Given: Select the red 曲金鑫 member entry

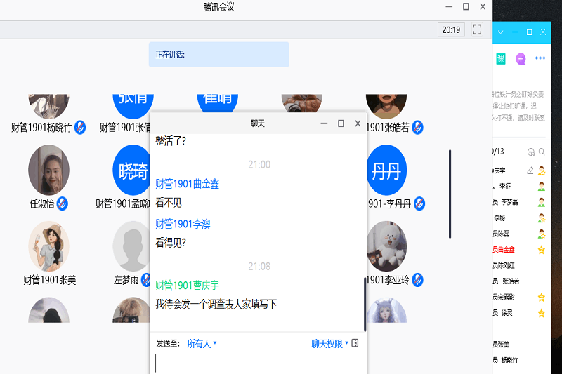Looking at the screenshot, I should pyautogui.click(x=504, y=250).
